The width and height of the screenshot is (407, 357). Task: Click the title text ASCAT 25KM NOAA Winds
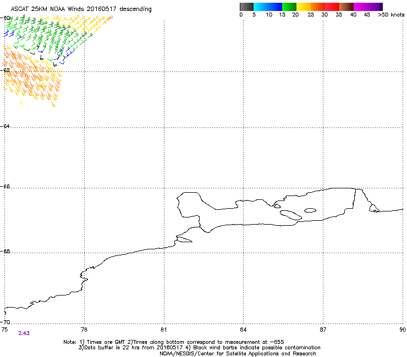pyautogui.click(x=48, y=9)
